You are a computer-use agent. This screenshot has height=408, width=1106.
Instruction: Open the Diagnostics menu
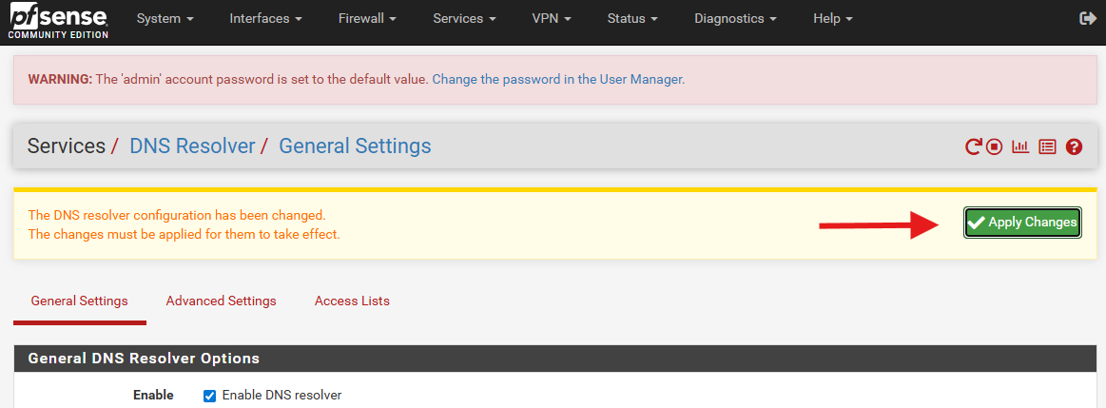coord(735,19)
